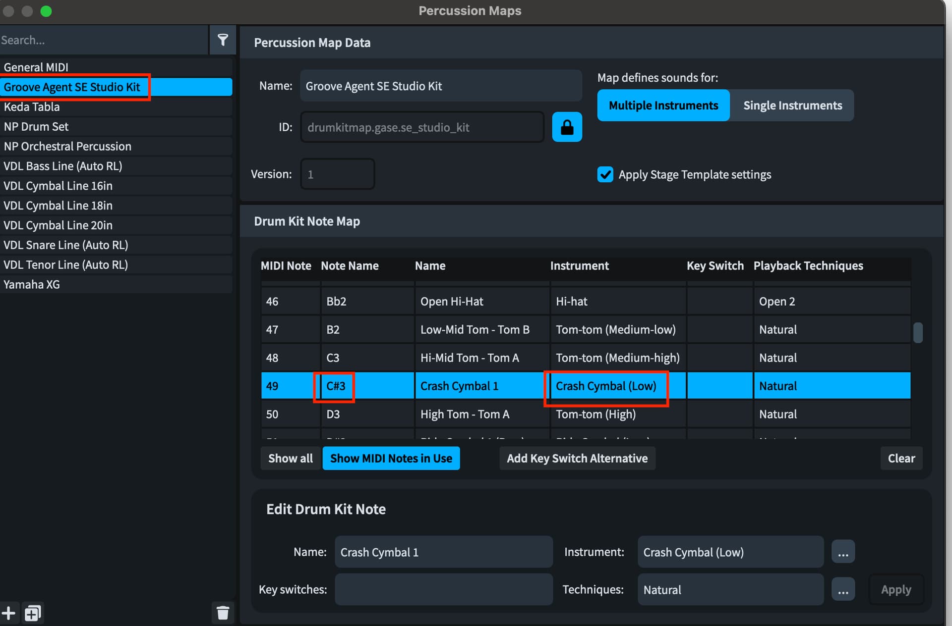Toggle Apply Stage Template settings checkbox
Viewport: 952px width, 626px height.
coord(605,175)
